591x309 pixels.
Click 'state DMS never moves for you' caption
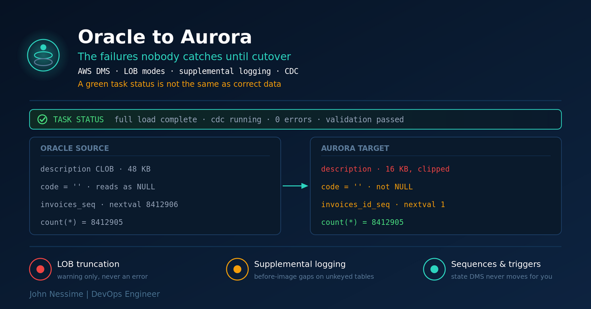(501, 276)
